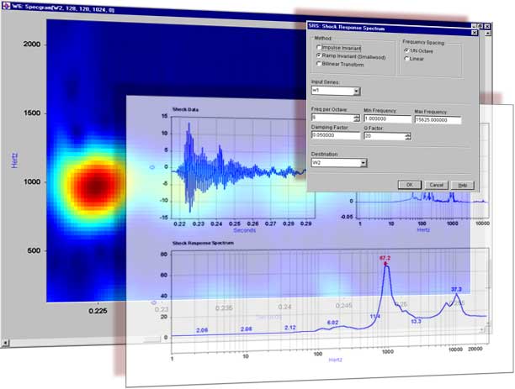The height and width of the screenshot is (389, 515).
Task: Click the red hotspot in the spectrogram
Action: [96, 187]
